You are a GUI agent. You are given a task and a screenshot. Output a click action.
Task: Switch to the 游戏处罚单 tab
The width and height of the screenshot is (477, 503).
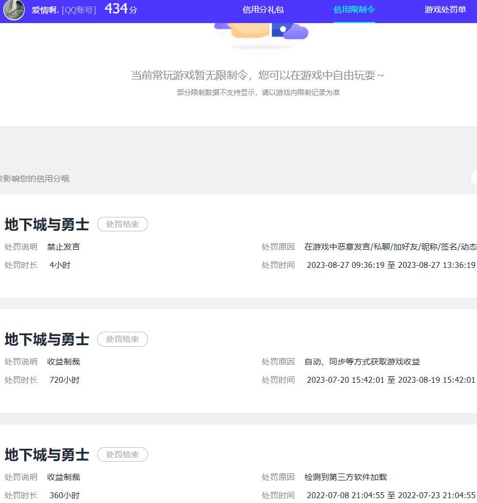pyautogui.click(x=445, y=10)
